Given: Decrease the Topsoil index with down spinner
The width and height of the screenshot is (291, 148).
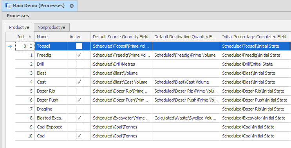Looking at the screenshot, I should coord(31,48).
